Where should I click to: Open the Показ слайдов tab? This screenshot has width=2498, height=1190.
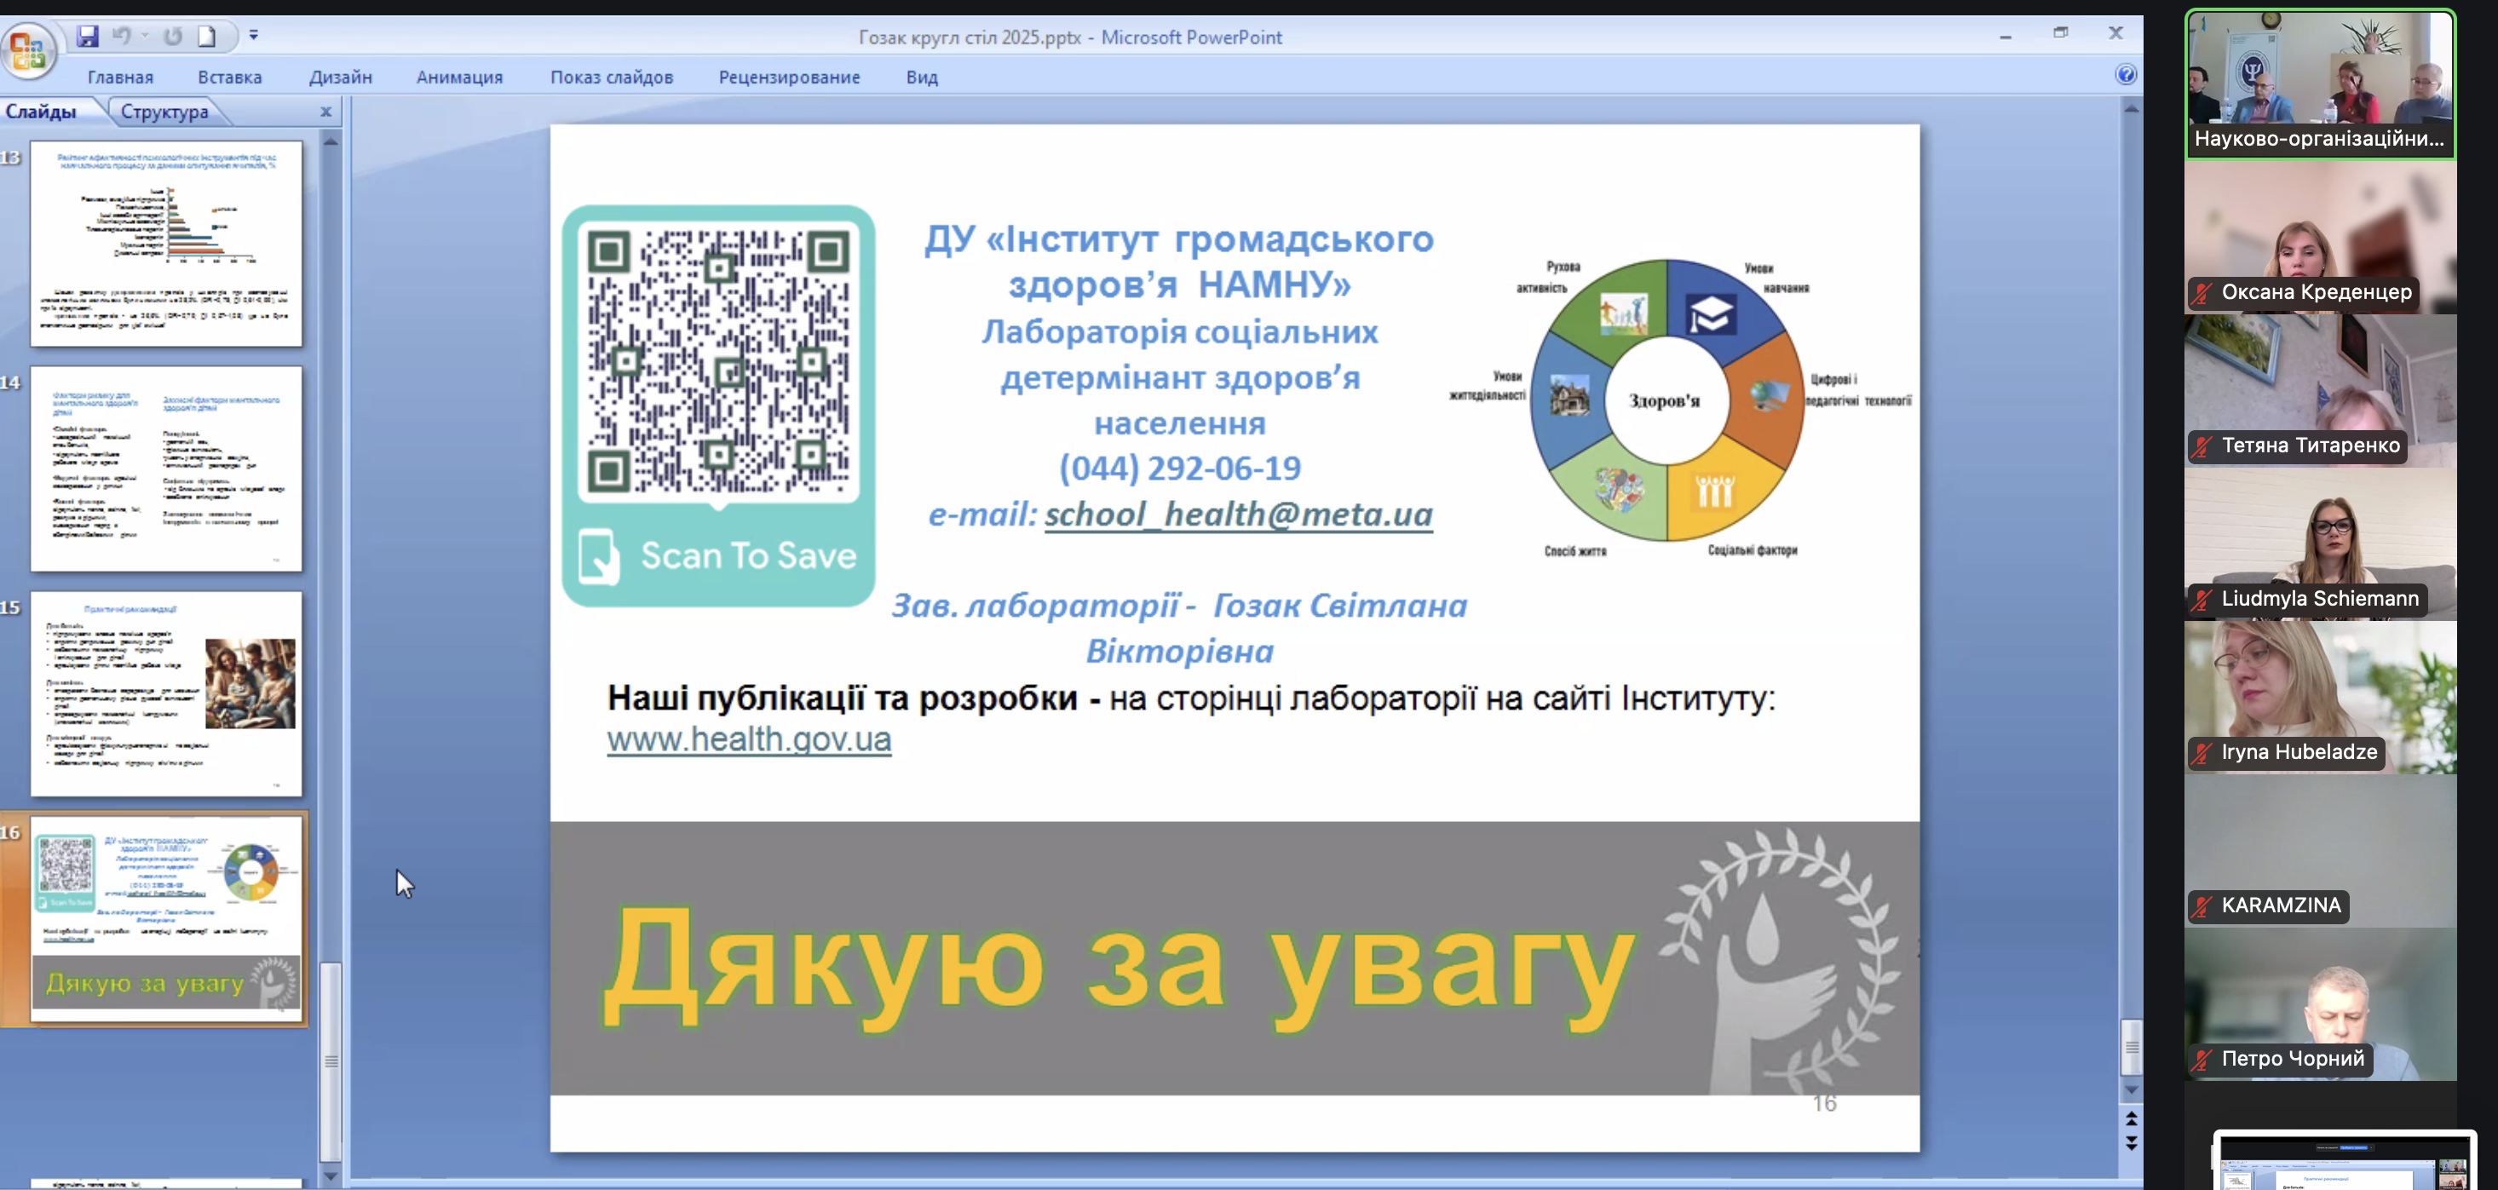pyautogui.click(x=612, y=78)
